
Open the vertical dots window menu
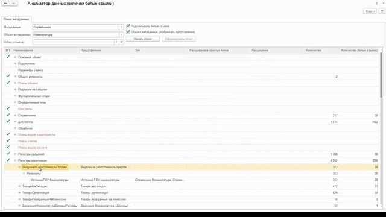[x=376, y=3]
